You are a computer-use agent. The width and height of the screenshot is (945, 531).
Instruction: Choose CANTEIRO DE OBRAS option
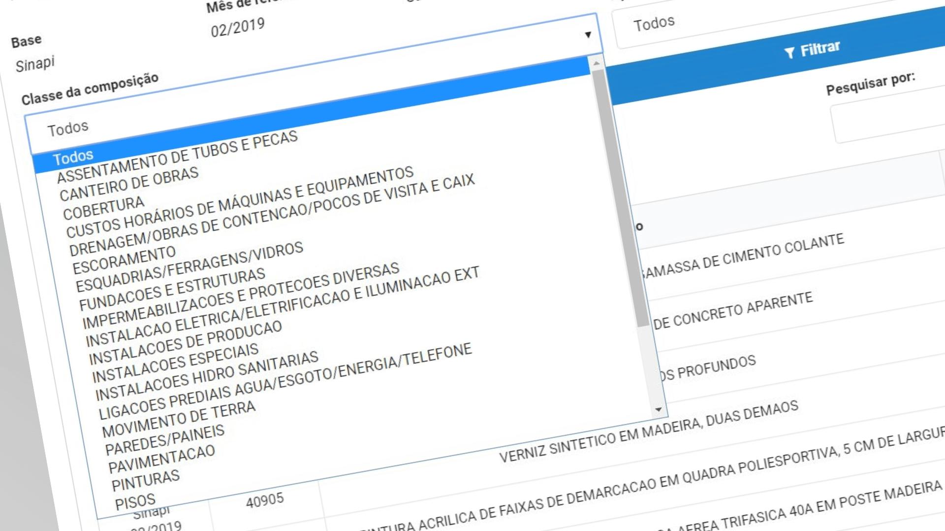click(x=129, y=184)
